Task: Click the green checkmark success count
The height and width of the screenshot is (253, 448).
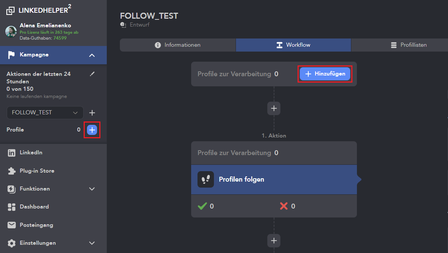Action: 206,206
